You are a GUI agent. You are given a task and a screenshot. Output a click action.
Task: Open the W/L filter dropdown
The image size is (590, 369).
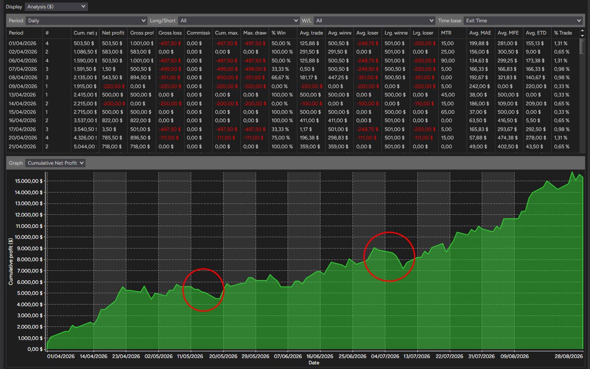pos(374,21)
